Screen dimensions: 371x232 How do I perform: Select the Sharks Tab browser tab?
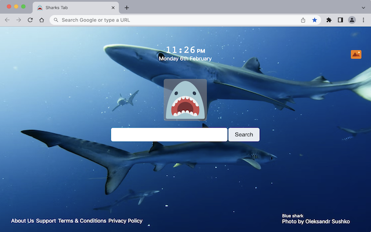tap(76, 8)
